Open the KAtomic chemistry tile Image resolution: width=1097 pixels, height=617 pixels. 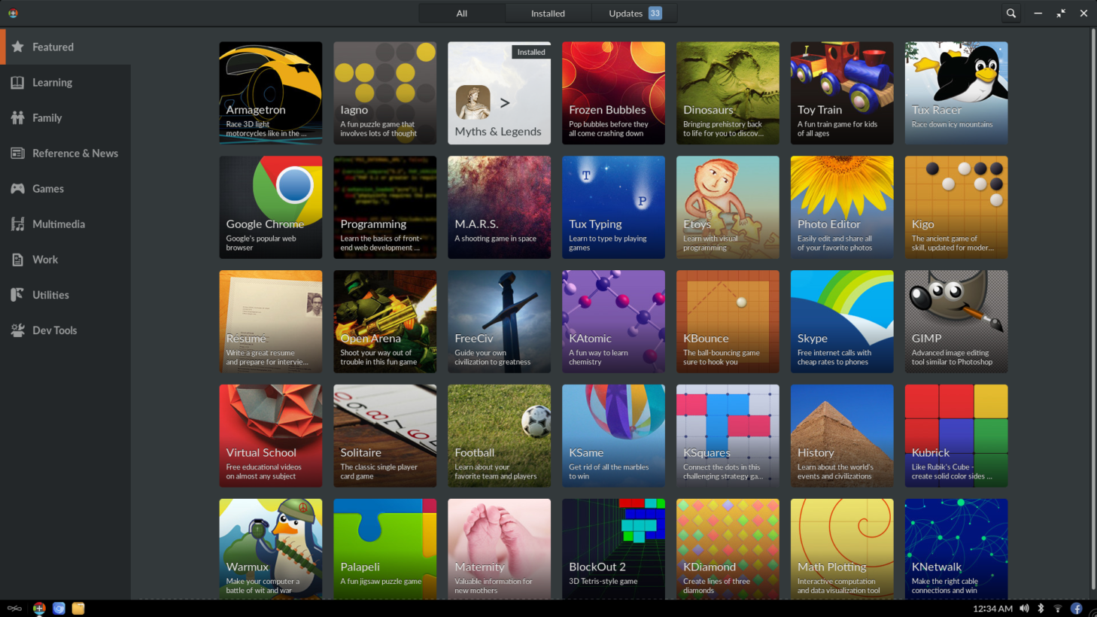[x=614, y=322]
